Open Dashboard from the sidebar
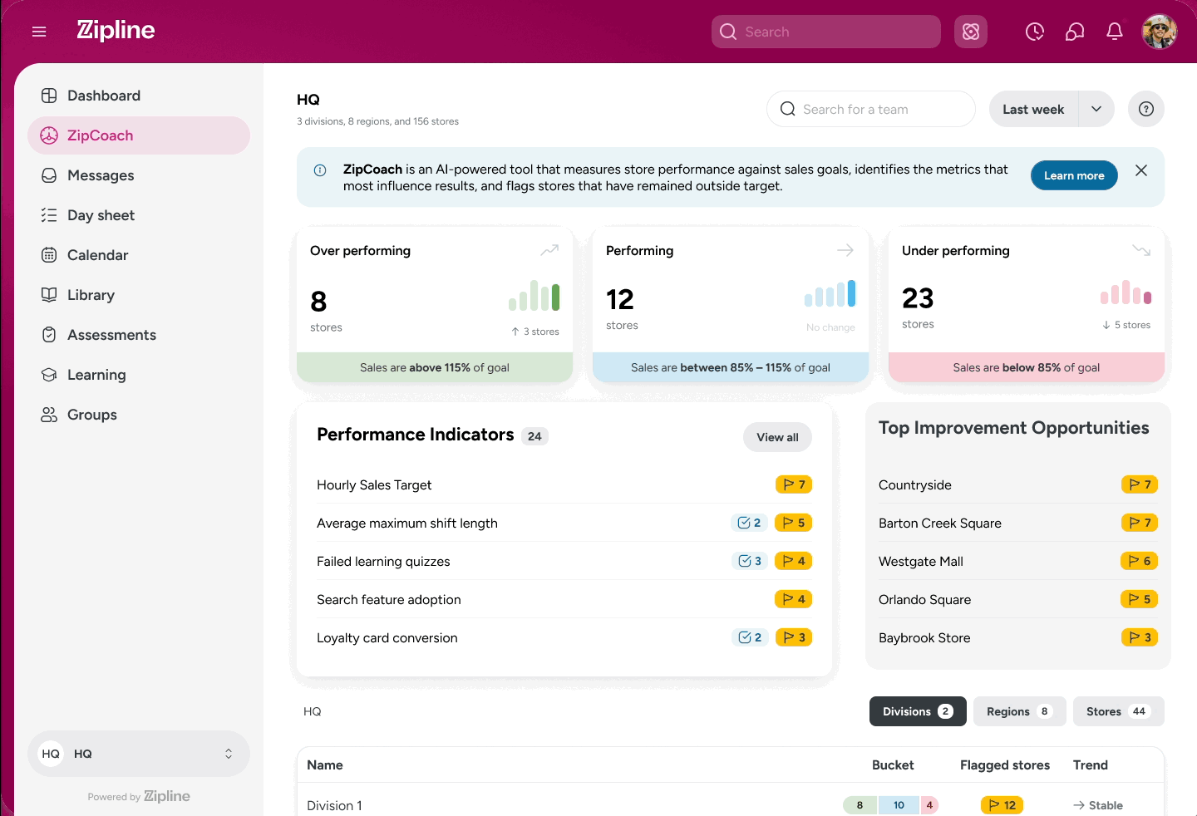 point(139,96)
